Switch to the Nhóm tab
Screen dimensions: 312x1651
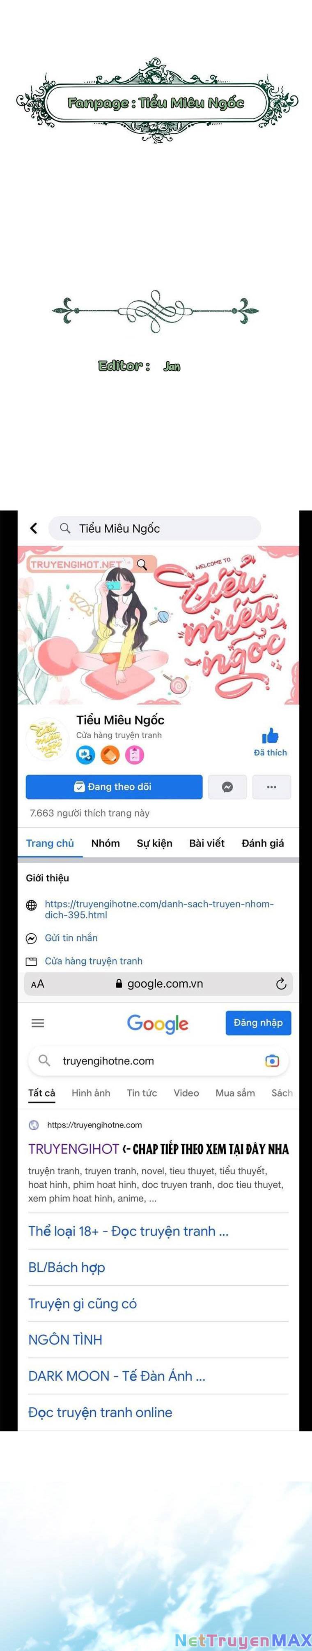point(106,844)
